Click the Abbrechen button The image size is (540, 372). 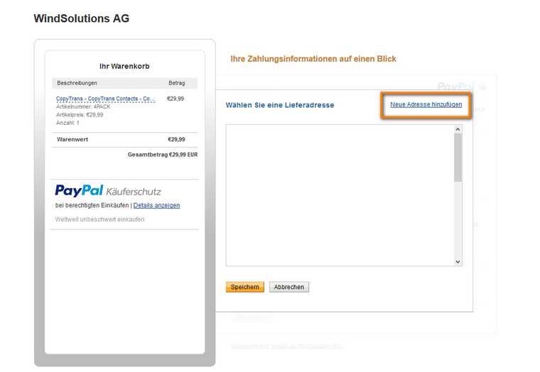289,287
